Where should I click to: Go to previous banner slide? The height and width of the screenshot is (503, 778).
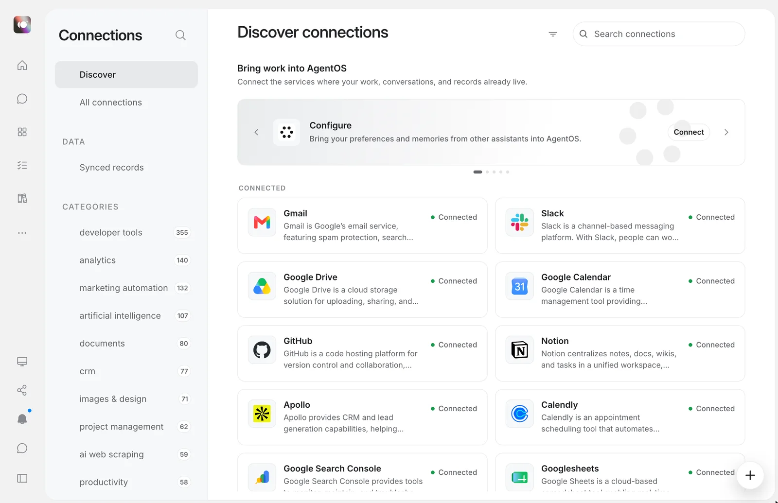pos(256,132)
